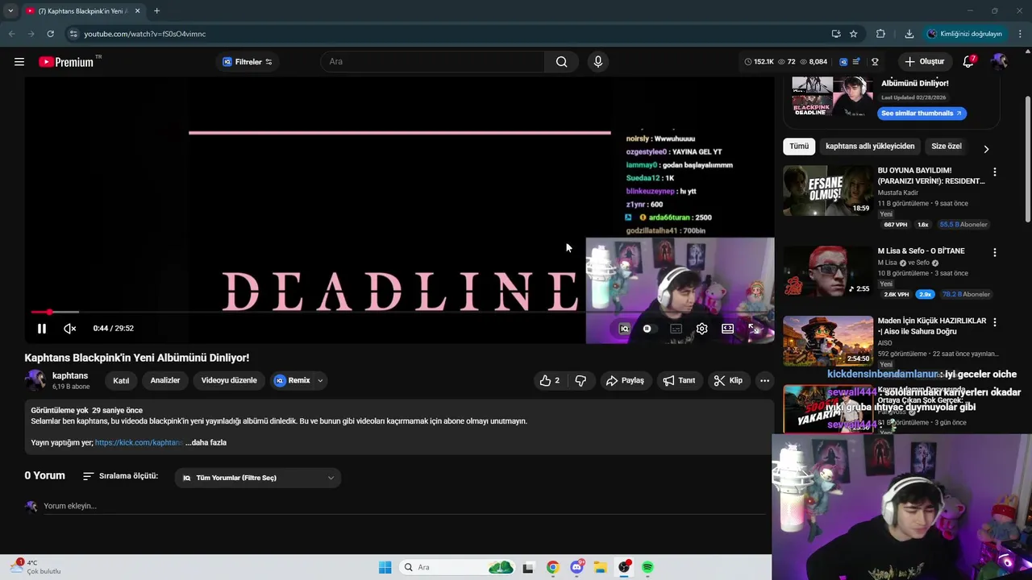Image resolution: width=1032 pixels, height=580 pixels.
Task: Click the browser address bar URL
Action: click(145, 34)
